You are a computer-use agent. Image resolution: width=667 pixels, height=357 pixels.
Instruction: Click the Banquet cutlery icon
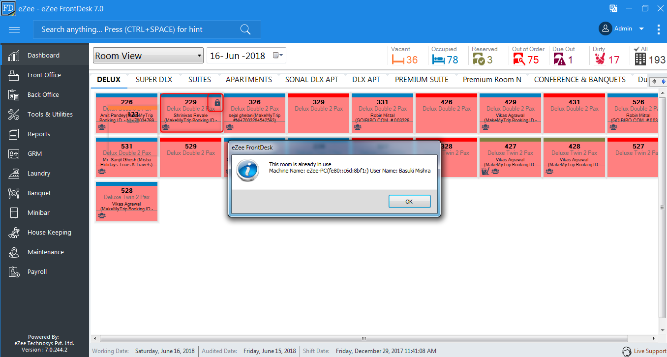pos(14,193)
